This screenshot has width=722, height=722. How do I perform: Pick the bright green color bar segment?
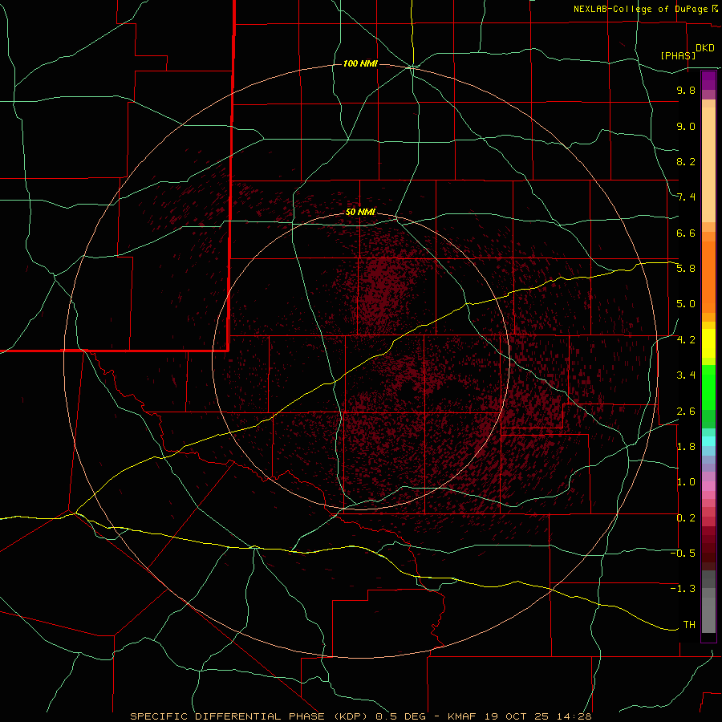click(708, 387)
